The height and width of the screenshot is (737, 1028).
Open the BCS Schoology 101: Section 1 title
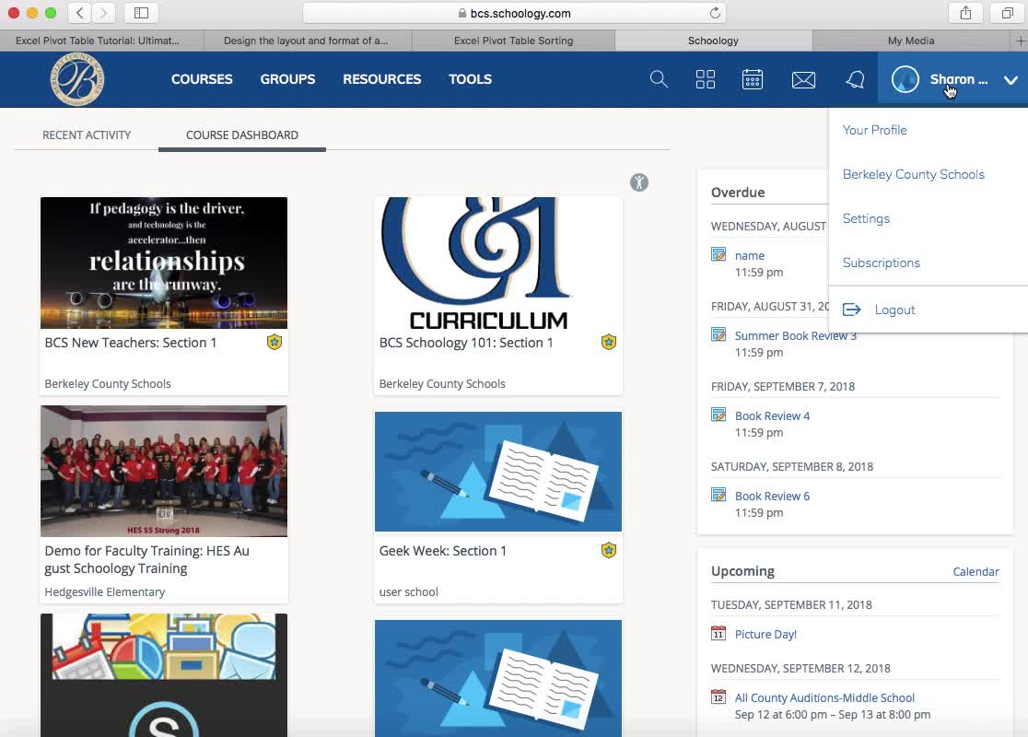466,343
